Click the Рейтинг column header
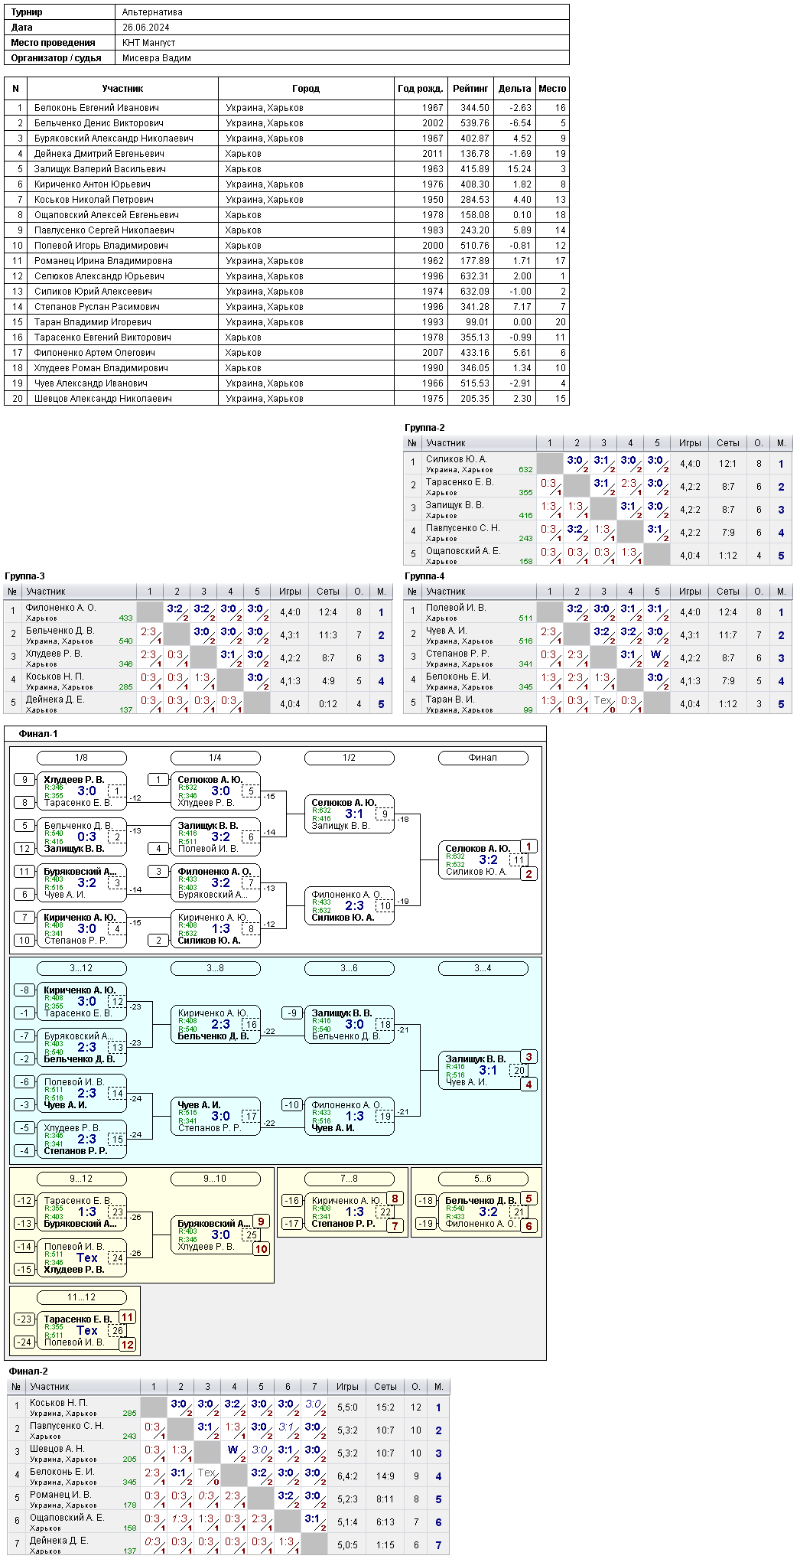 coord(470,89)
